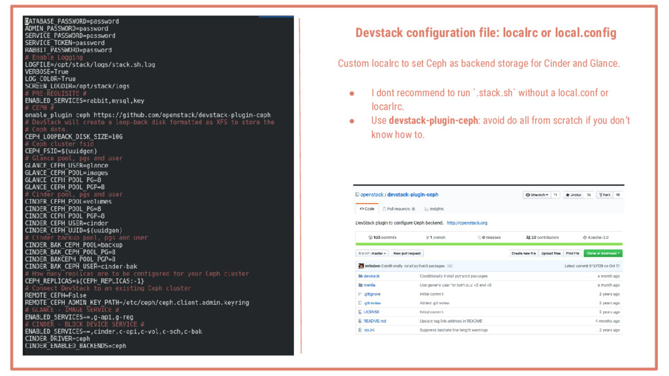Viewport: 669px width, 376px height.
Task: Click 'Update tag link address in README' message
Action: 451,321
